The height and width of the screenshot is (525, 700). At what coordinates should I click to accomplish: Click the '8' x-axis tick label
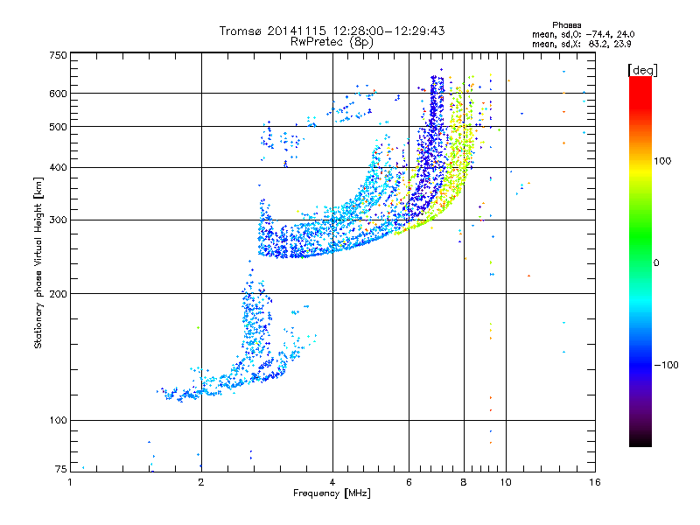point(464,482)
